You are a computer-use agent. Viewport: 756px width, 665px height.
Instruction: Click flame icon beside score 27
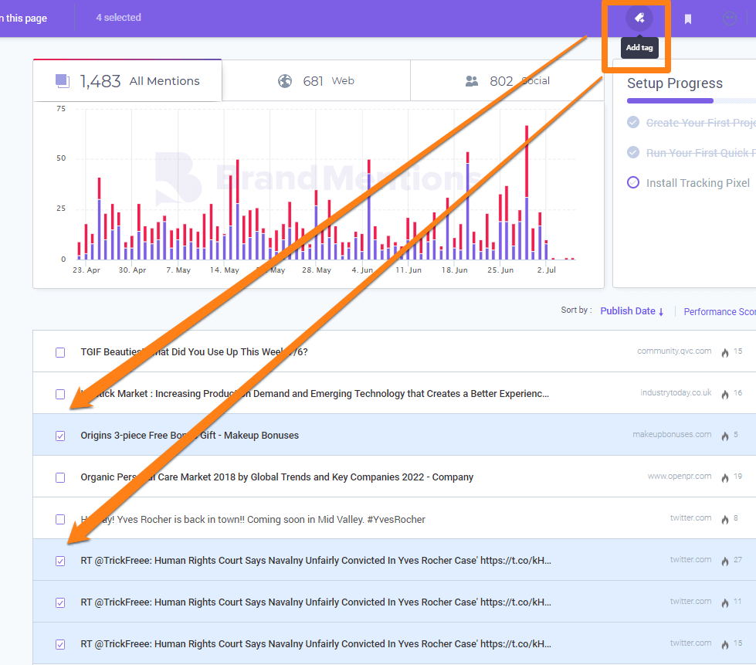tap(724, 561)
